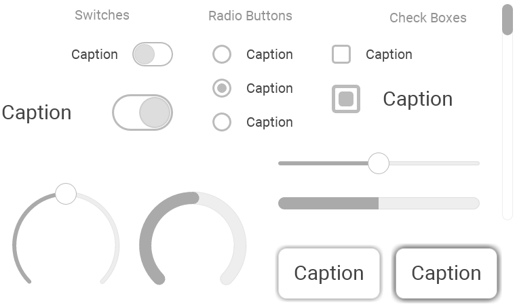
Task: Click the large switch's Caption label
Action: [x=37, y=112]
